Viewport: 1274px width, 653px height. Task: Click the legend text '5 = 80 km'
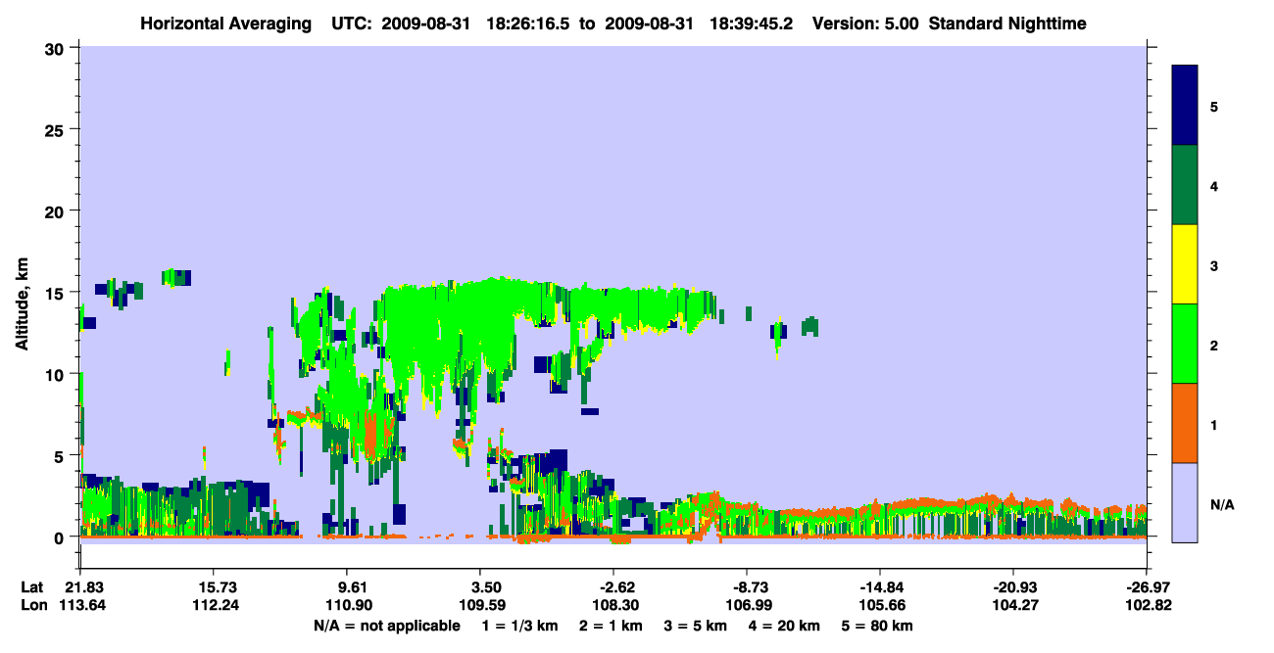[x=878, y=626]
